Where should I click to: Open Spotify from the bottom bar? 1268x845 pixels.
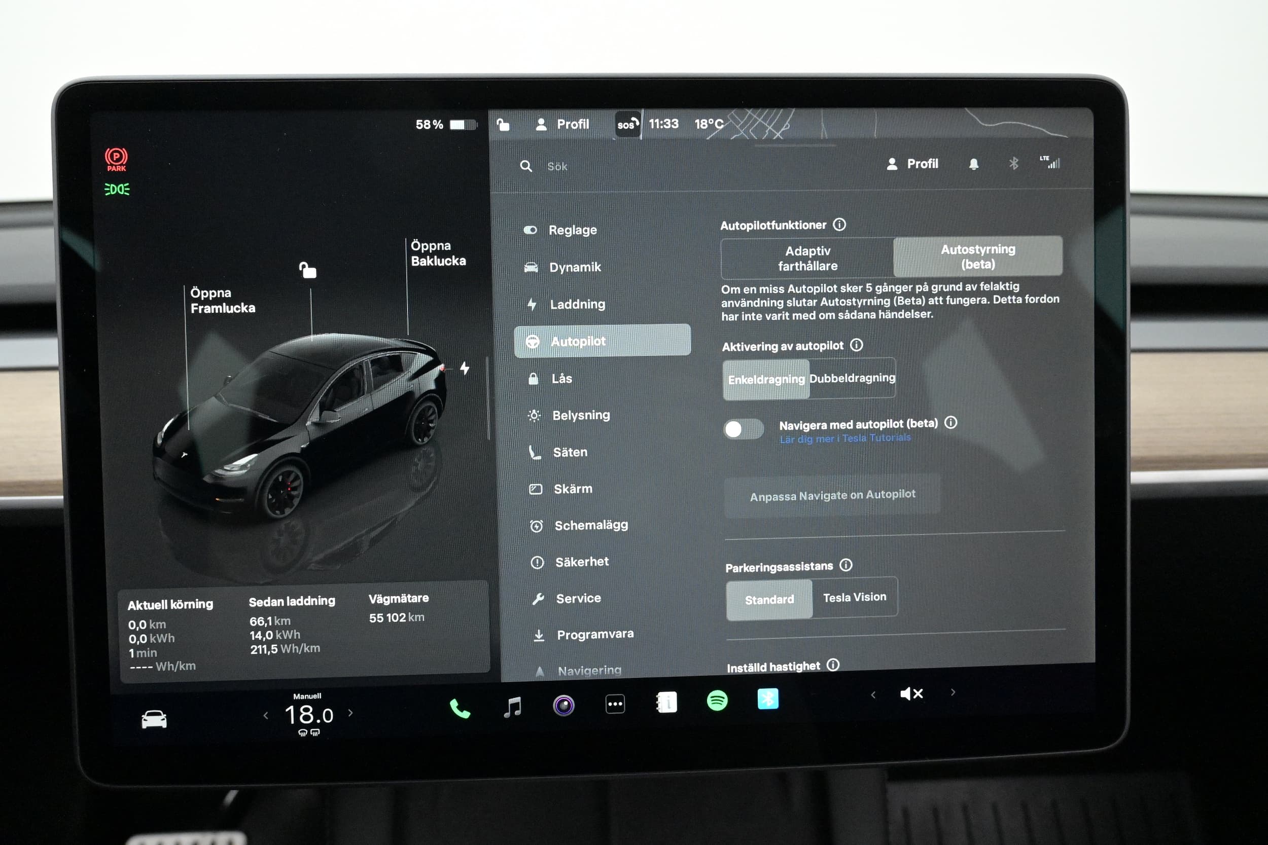(717, 701)
